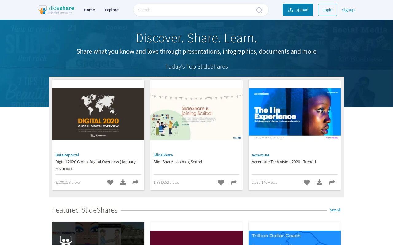Click the 8,100,233 views text
This screenshot has width=393, height=245.
pyautogui.click(x=68, y=182)
